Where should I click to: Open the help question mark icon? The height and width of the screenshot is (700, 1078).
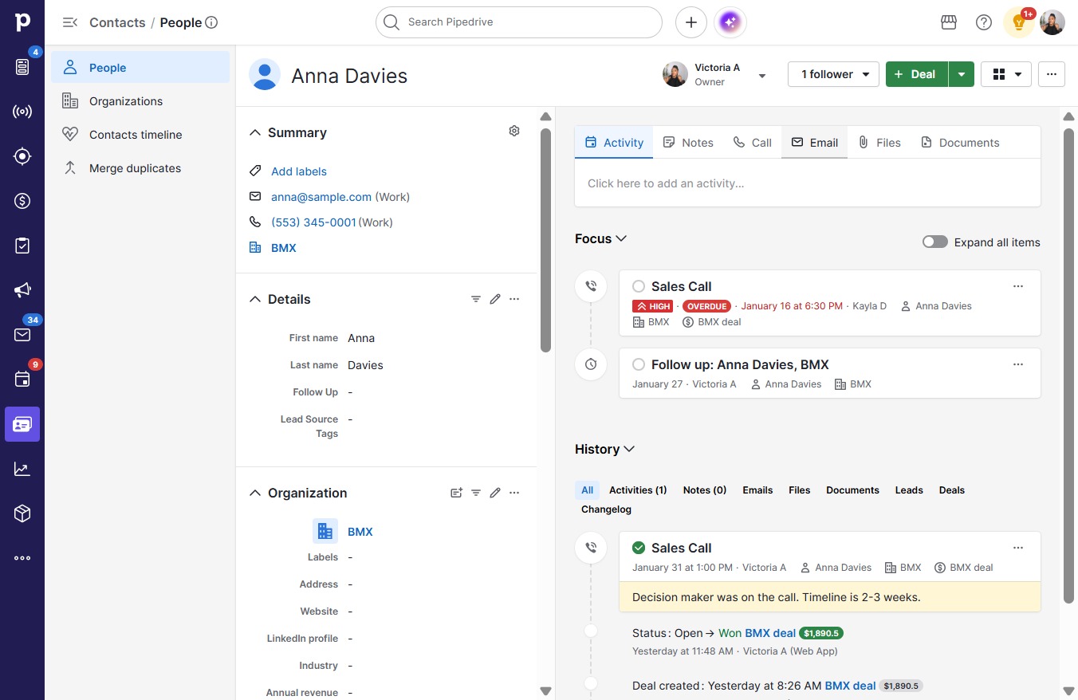click(x=984, y=22)
